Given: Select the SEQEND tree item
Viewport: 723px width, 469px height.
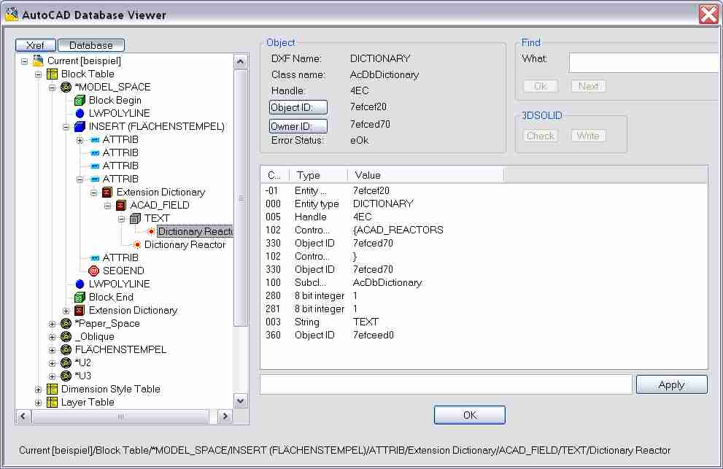Looking at the screenshot, I should [123, 271].
